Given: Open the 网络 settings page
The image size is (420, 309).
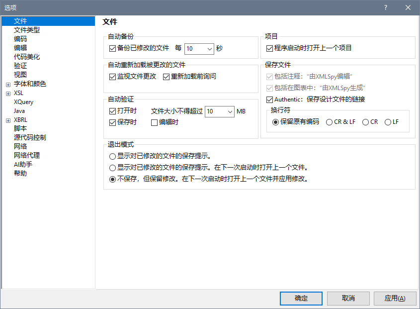Looking at the screenshot, I should tap(20, 146).
